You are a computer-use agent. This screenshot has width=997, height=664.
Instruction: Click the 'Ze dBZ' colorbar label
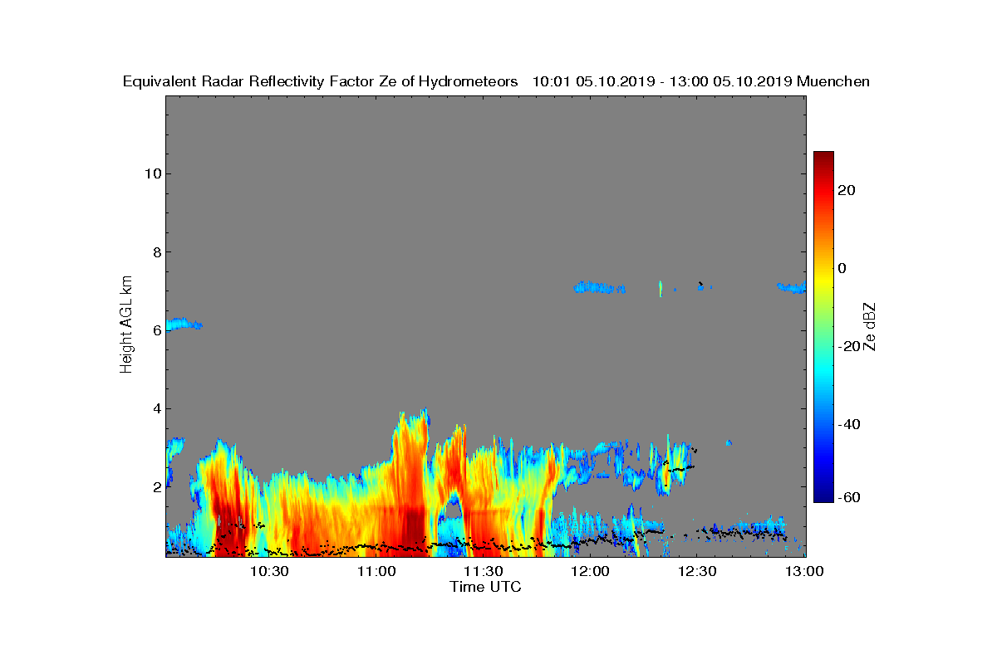[870, 326]
